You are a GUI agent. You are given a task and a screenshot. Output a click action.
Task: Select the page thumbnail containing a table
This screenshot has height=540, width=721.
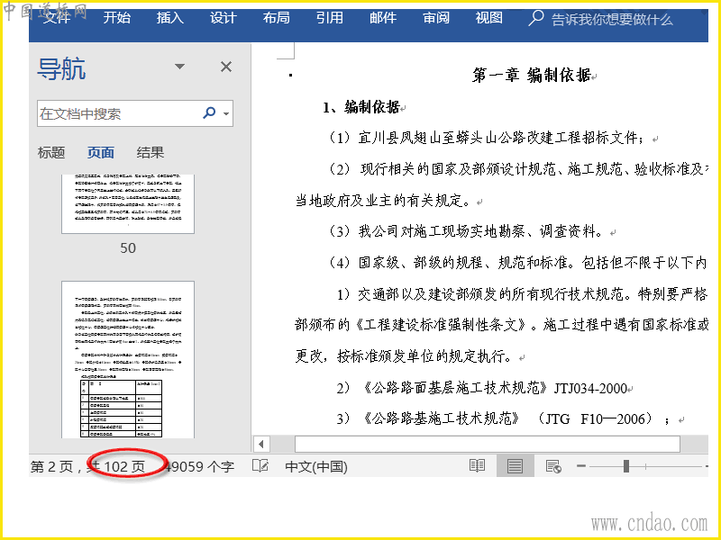(128, 360)
